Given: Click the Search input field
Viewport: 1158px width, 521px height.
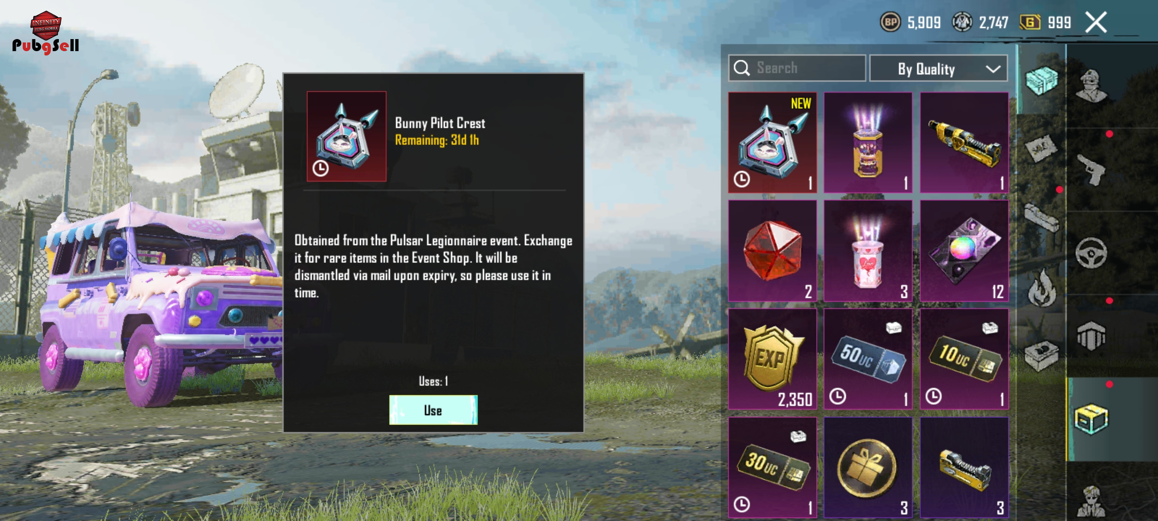Looking at the screenshot, I should [x=797, y=68].
